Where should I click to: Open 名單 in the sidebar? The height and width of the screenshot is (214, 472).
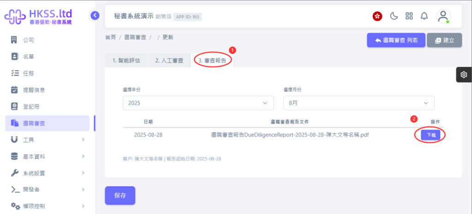click(29, 57)
